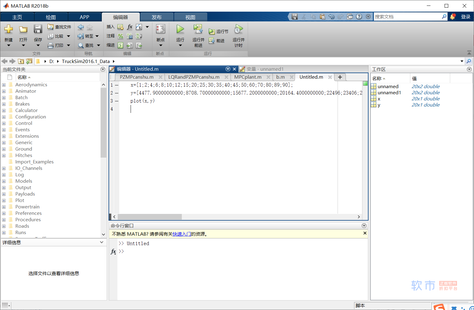Open the New (新建) dropdown arrow
This screenshot has height=310, width=474.
[x=9, y=46]
